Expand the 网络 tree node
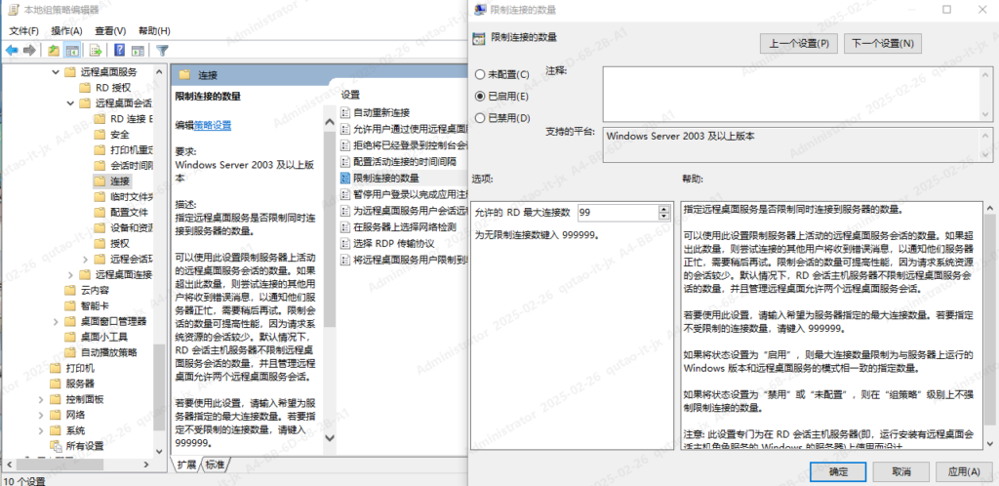Viewport: 999px width, 486px height. point(41,415)
